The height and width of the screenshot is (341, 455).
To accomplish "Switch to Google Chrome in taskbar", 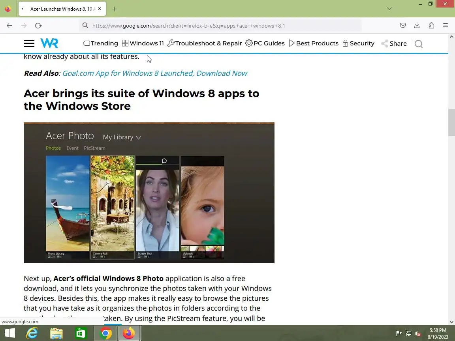I will pyautogui.click(x=105, y=333).
